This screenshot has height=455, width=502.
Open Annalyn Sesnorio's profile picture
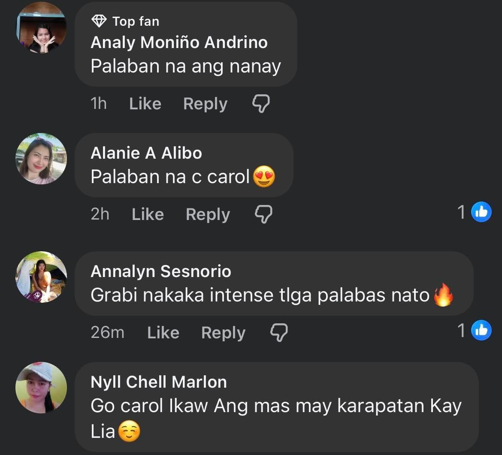[41, 277]
